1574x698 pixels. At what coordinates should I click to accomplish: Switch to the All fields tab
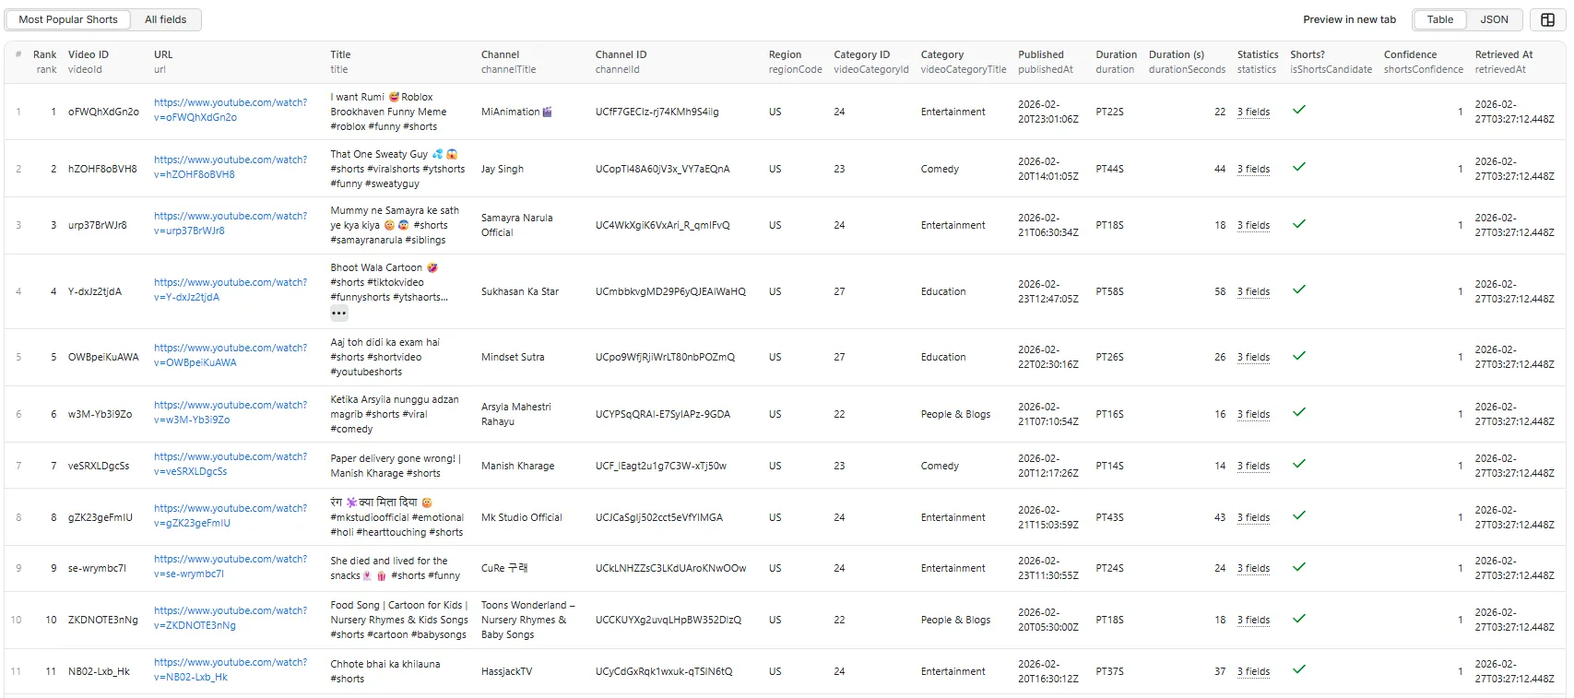tap(166, 19)
